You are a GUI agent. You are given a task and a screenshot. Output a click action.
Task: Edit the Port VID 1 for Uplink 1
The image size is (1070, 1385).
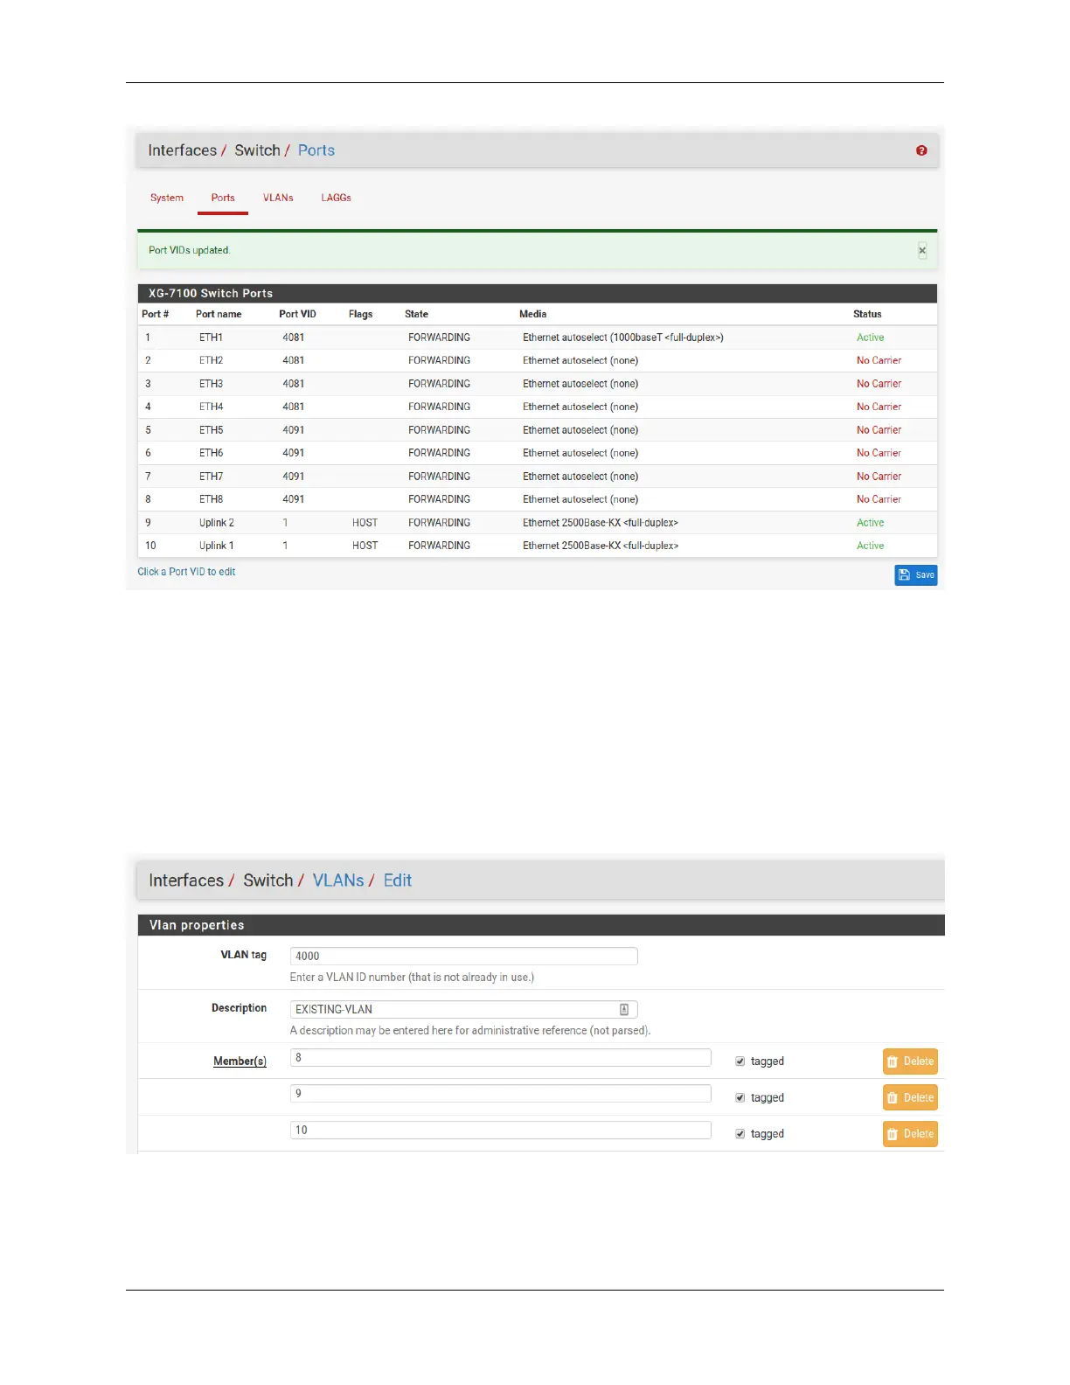285,546
